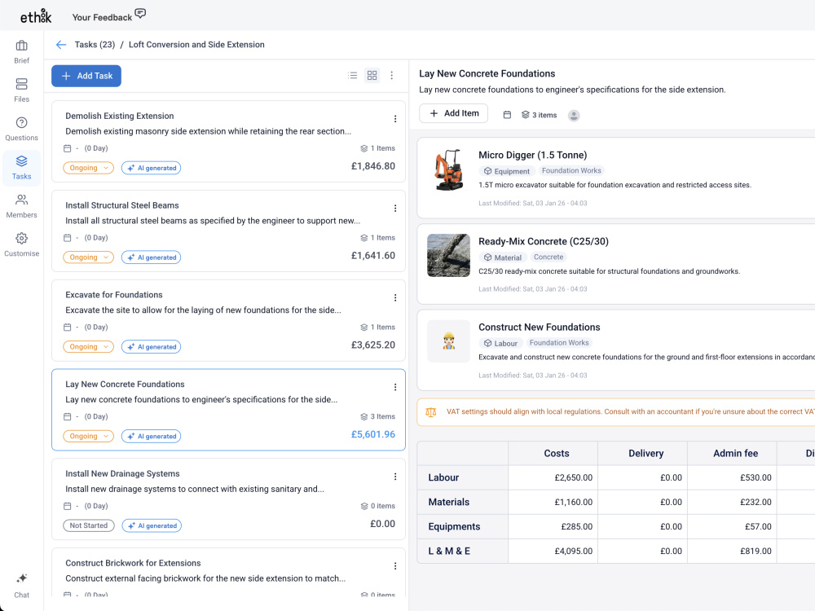
Task: Expand Ongoing status on Lay New Concrete Foundations
Action: [x=88, y=436]
